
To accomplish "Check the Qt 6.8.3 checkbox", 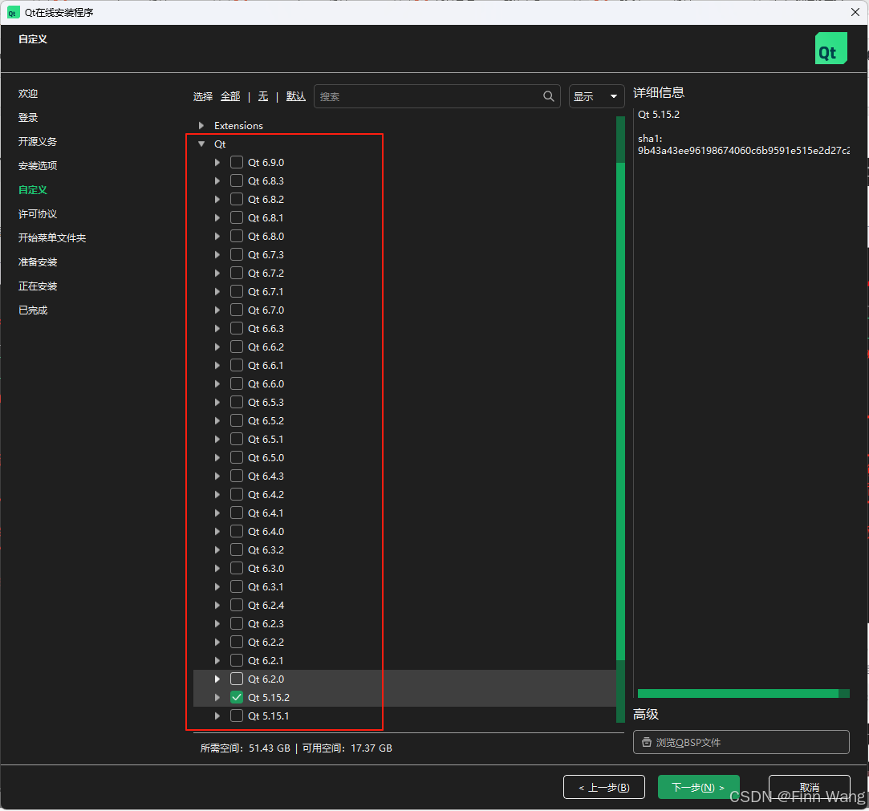I will 237,180.
